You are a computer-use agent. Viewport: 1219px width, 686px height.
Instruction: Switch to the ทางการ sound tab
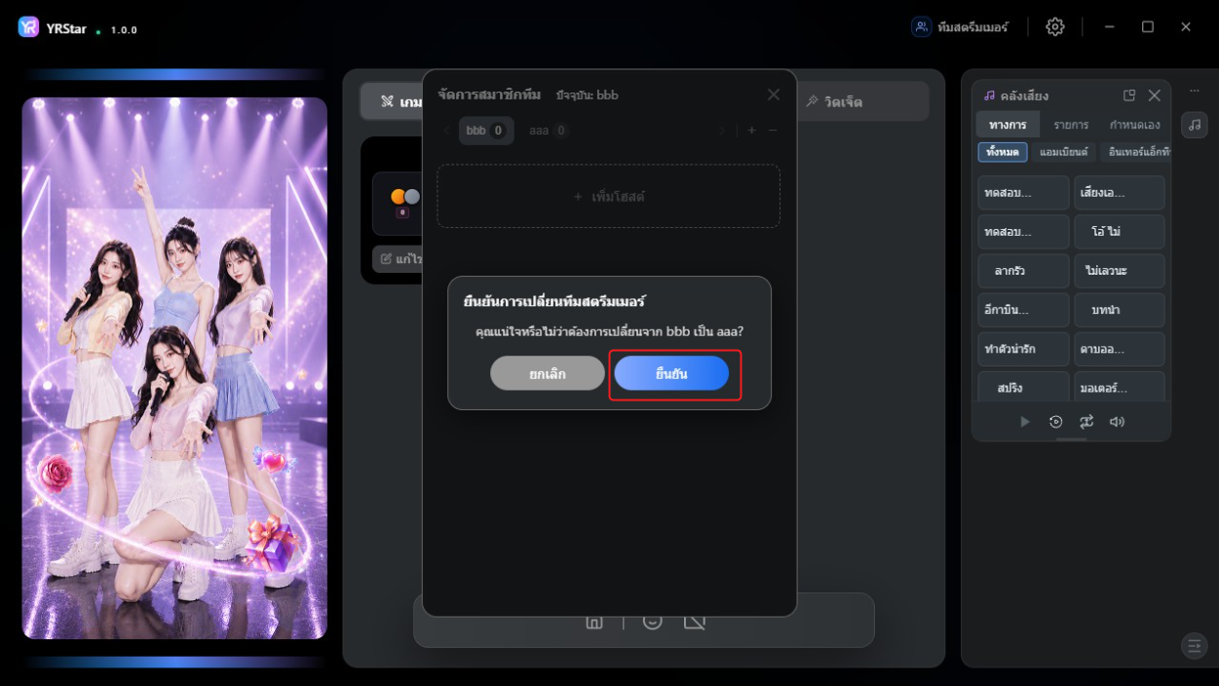(1008, 125)
